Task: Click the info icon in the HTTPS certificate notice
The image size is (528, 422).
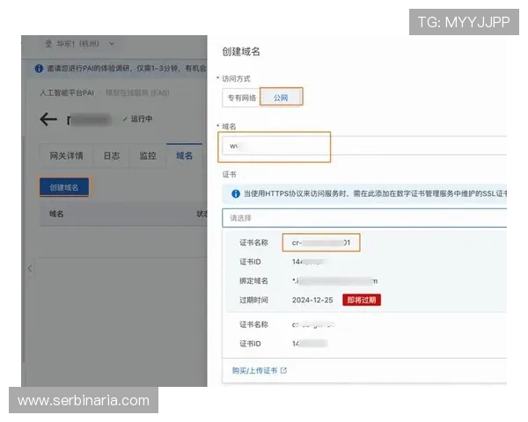Action: (236, 193)
